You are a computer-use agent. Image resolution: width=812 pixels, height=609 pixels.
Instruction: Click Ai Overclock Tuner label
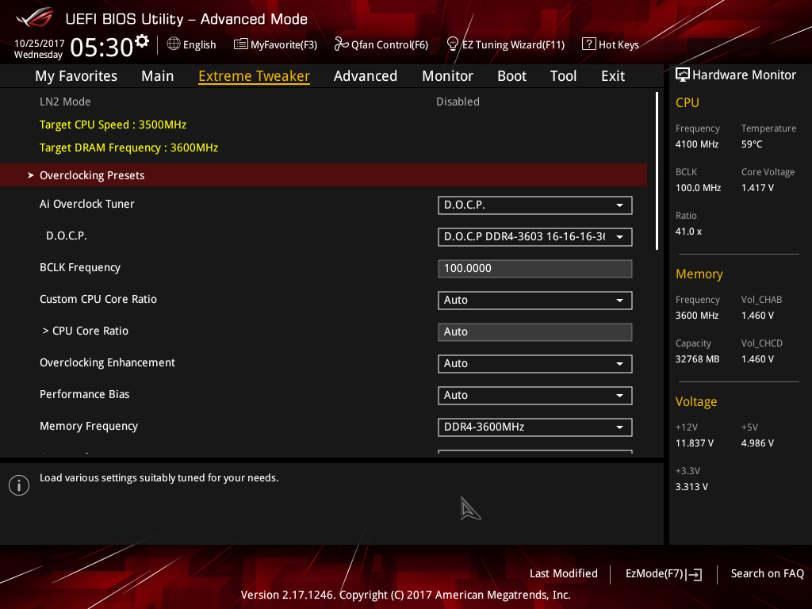(x=87, y=204)
